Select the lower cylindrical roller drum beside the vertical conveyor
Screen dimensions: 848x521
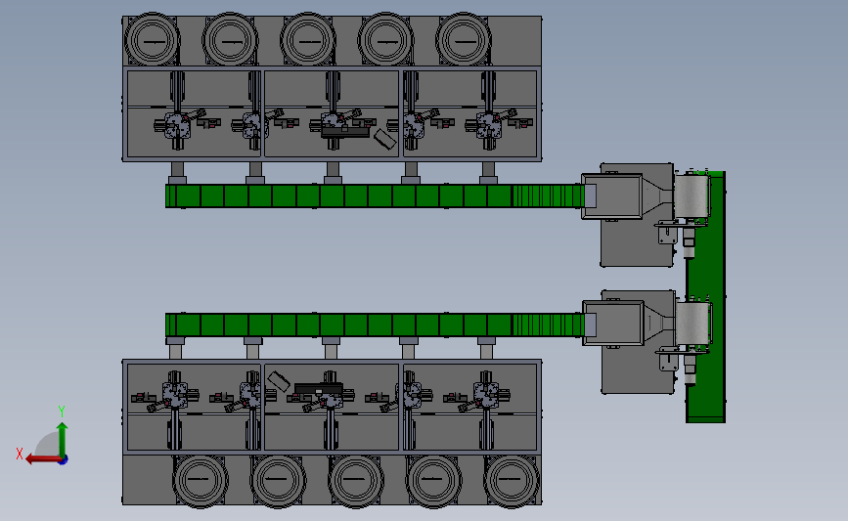coord(692,324)
